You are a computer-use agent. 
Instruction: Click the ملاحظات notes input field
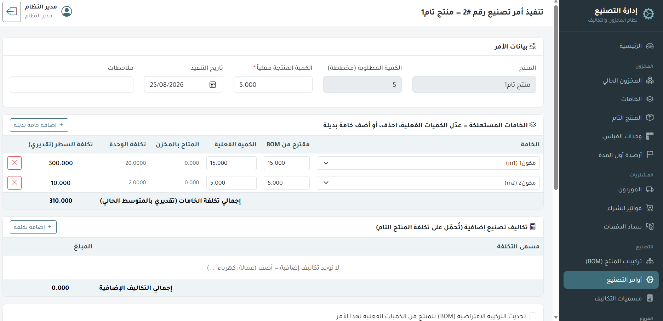[72, 85]
